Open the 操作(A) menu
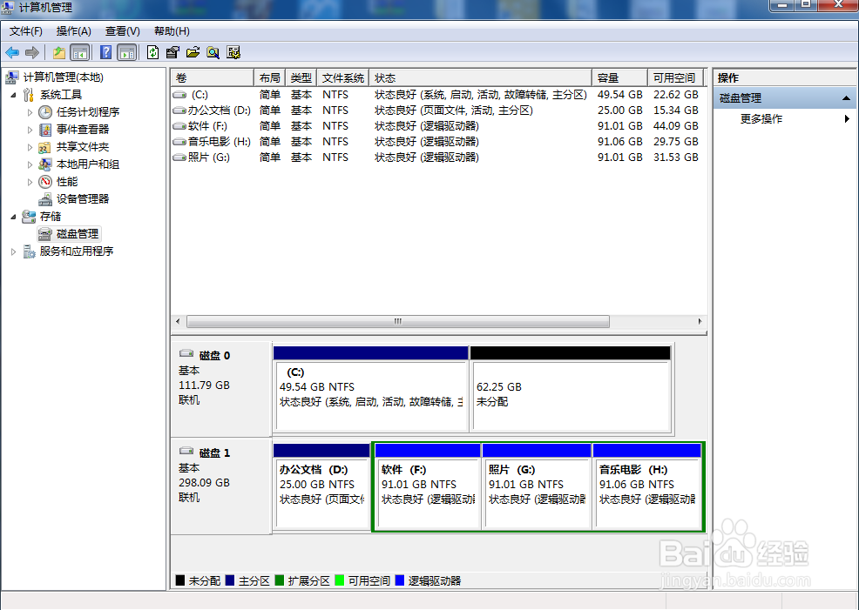 (73, 31)
